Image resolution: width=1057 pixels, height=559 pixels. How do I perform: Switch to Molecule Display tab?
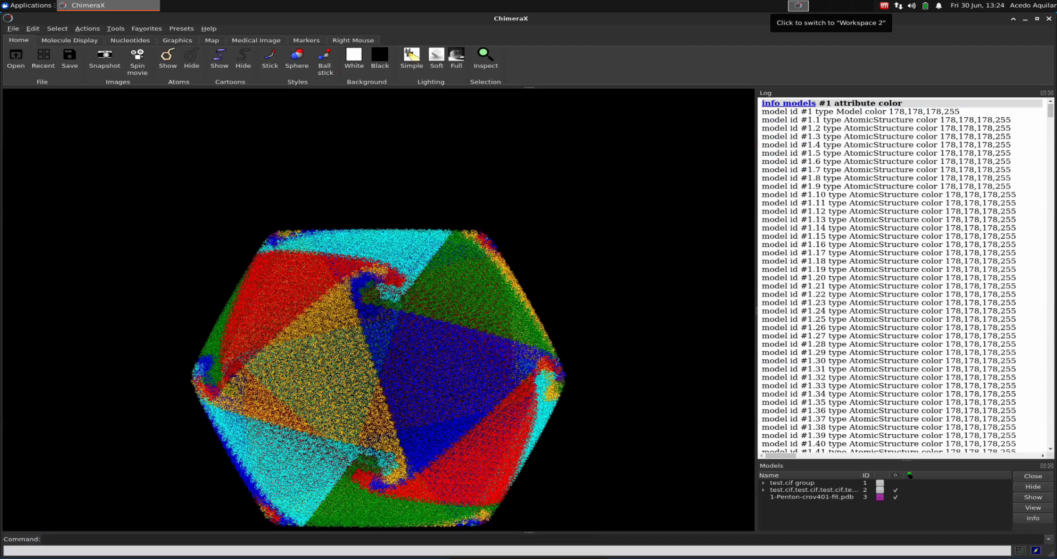point(69,40)
